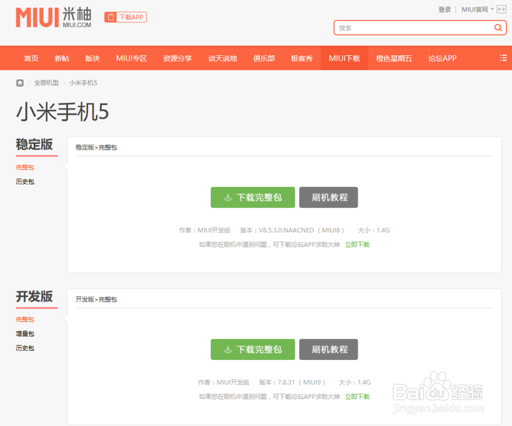This screenshot has width=512, height=426.
Task: Click 小米手机5 breadcrumb link
Action: [x=83, y=83]
